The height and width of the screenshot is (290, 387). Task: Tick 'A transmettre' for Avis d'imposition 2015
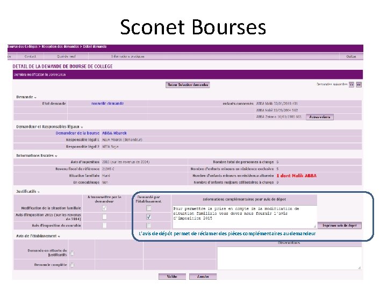[104, 217]
